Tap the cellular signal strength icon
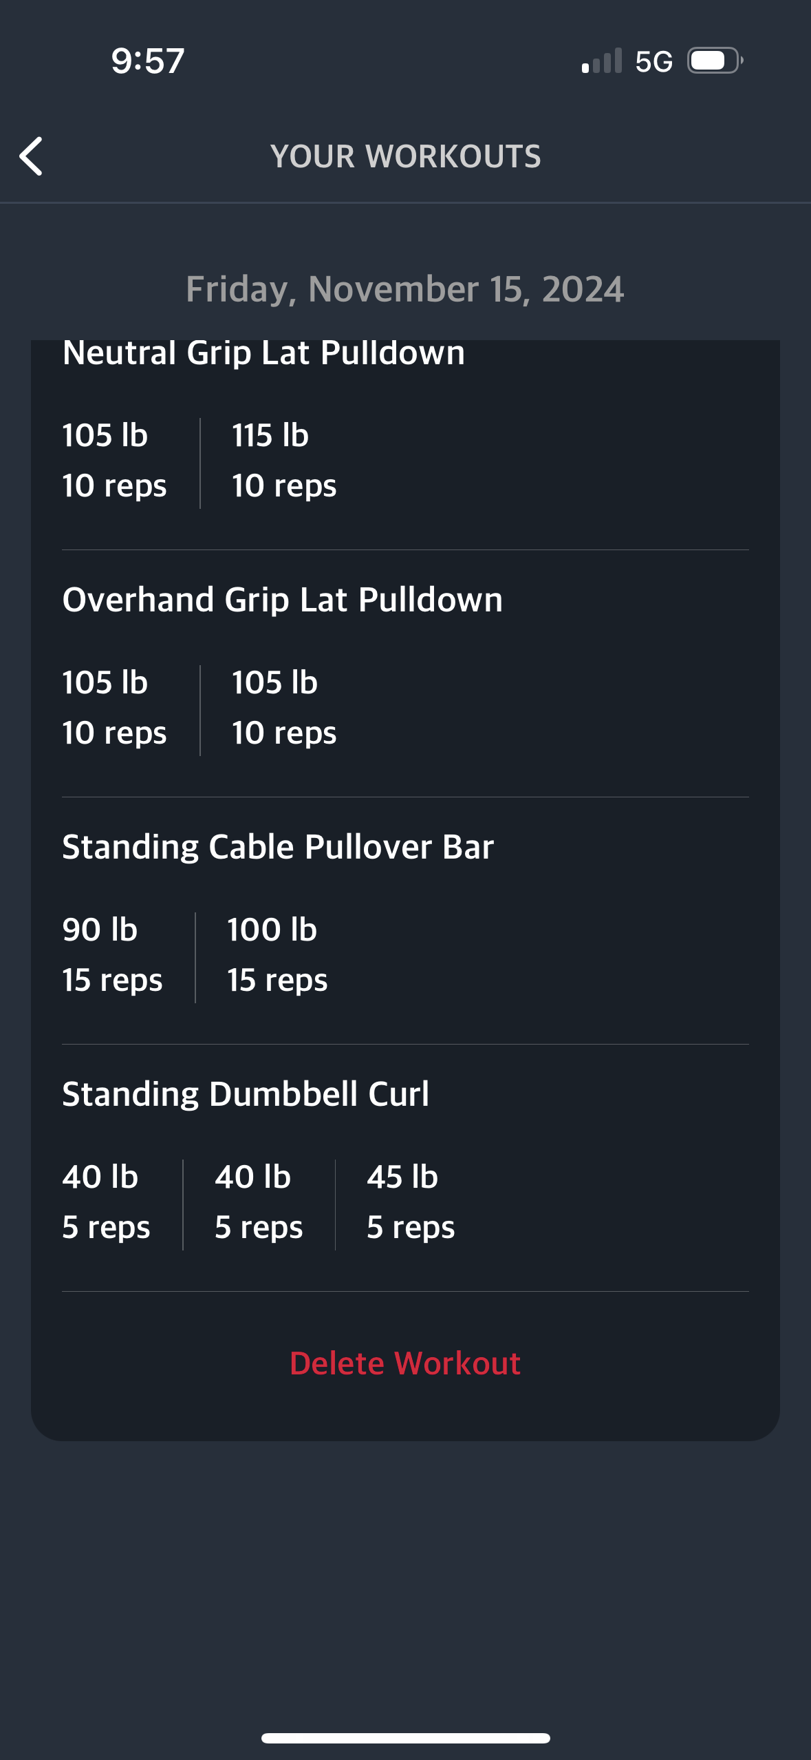 (x=602, y=61)
